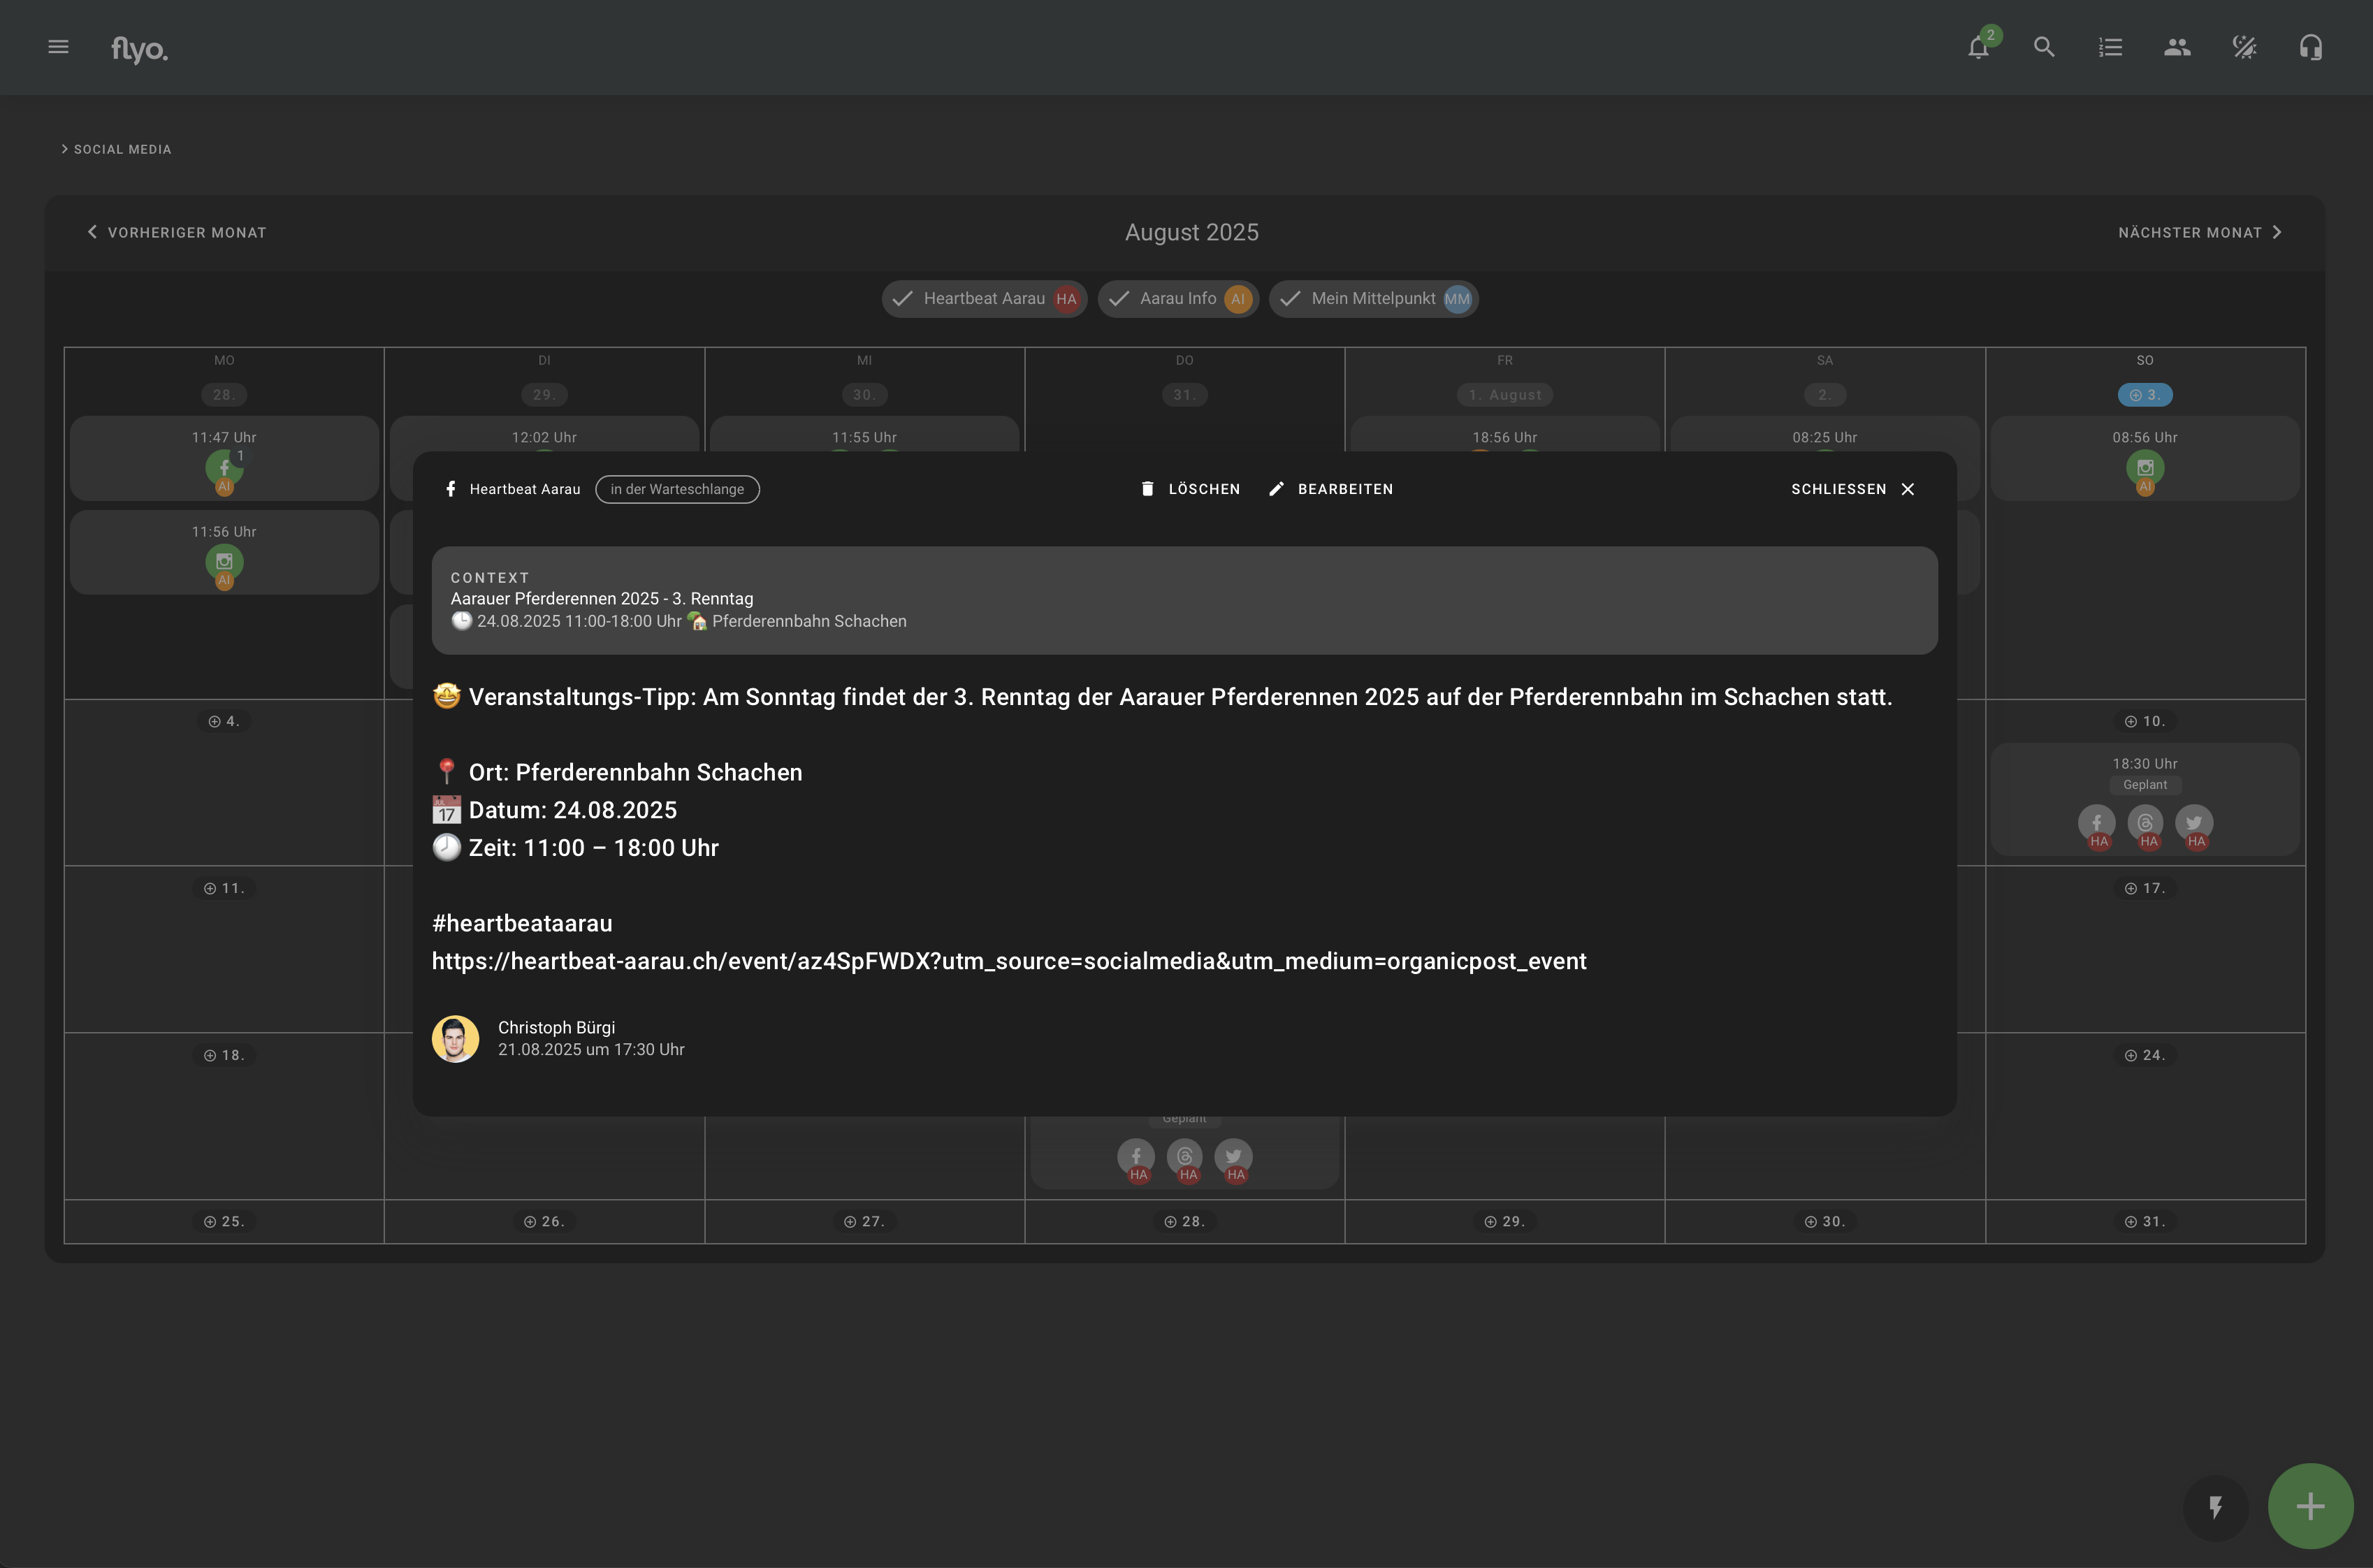The width and height of the screenshot is (2373, 1568).
Task: Toggle the Mein Mittelpunkt channel filter
Action: tap(1374, 299)
